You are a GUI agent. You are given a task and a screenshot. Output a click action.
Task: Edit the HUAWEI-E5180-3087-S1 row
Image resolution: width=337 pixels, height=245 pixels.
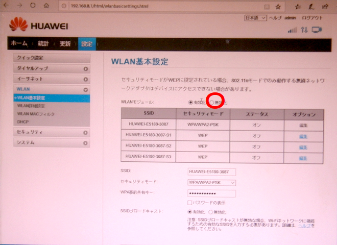pos(303,136)
